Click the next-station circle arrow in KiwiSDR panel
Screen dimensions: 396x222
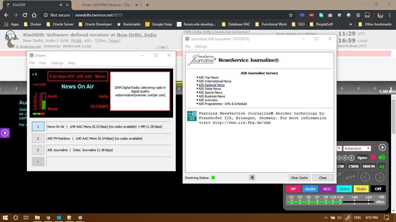[379, 177]
